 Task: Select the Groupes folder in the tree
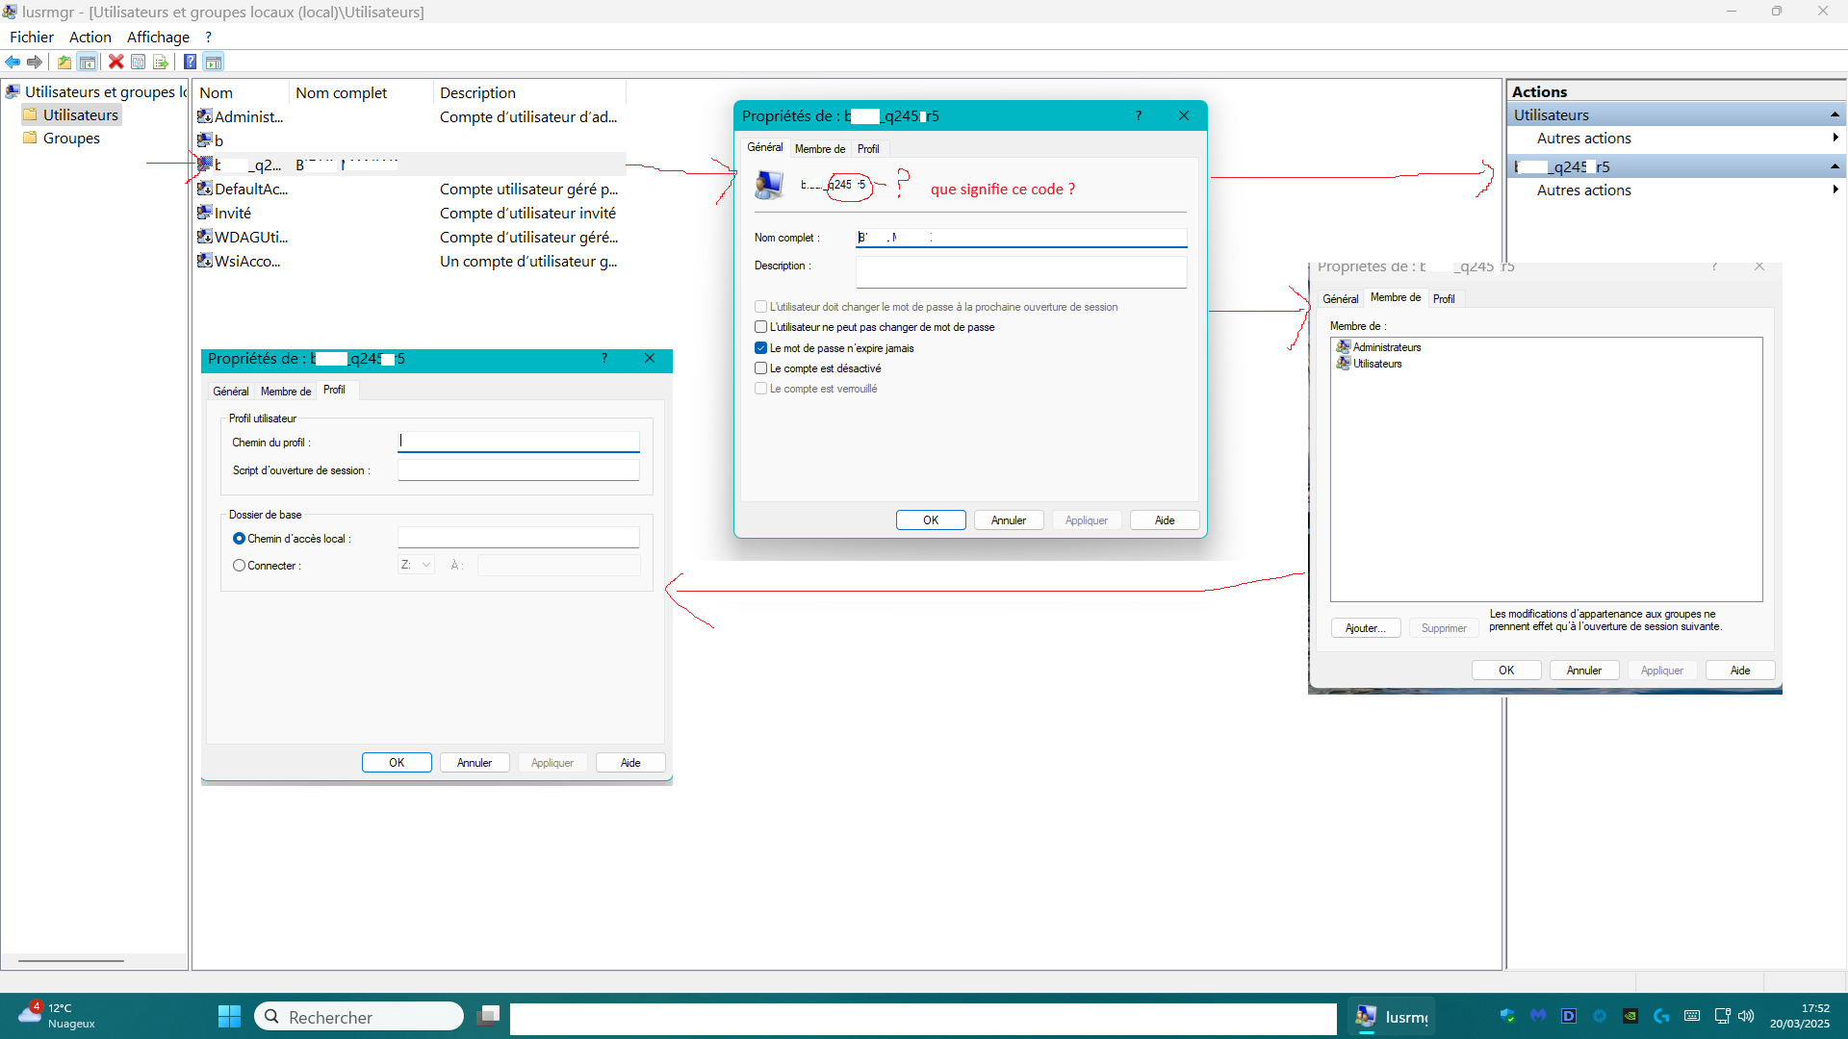pos(71,139)
